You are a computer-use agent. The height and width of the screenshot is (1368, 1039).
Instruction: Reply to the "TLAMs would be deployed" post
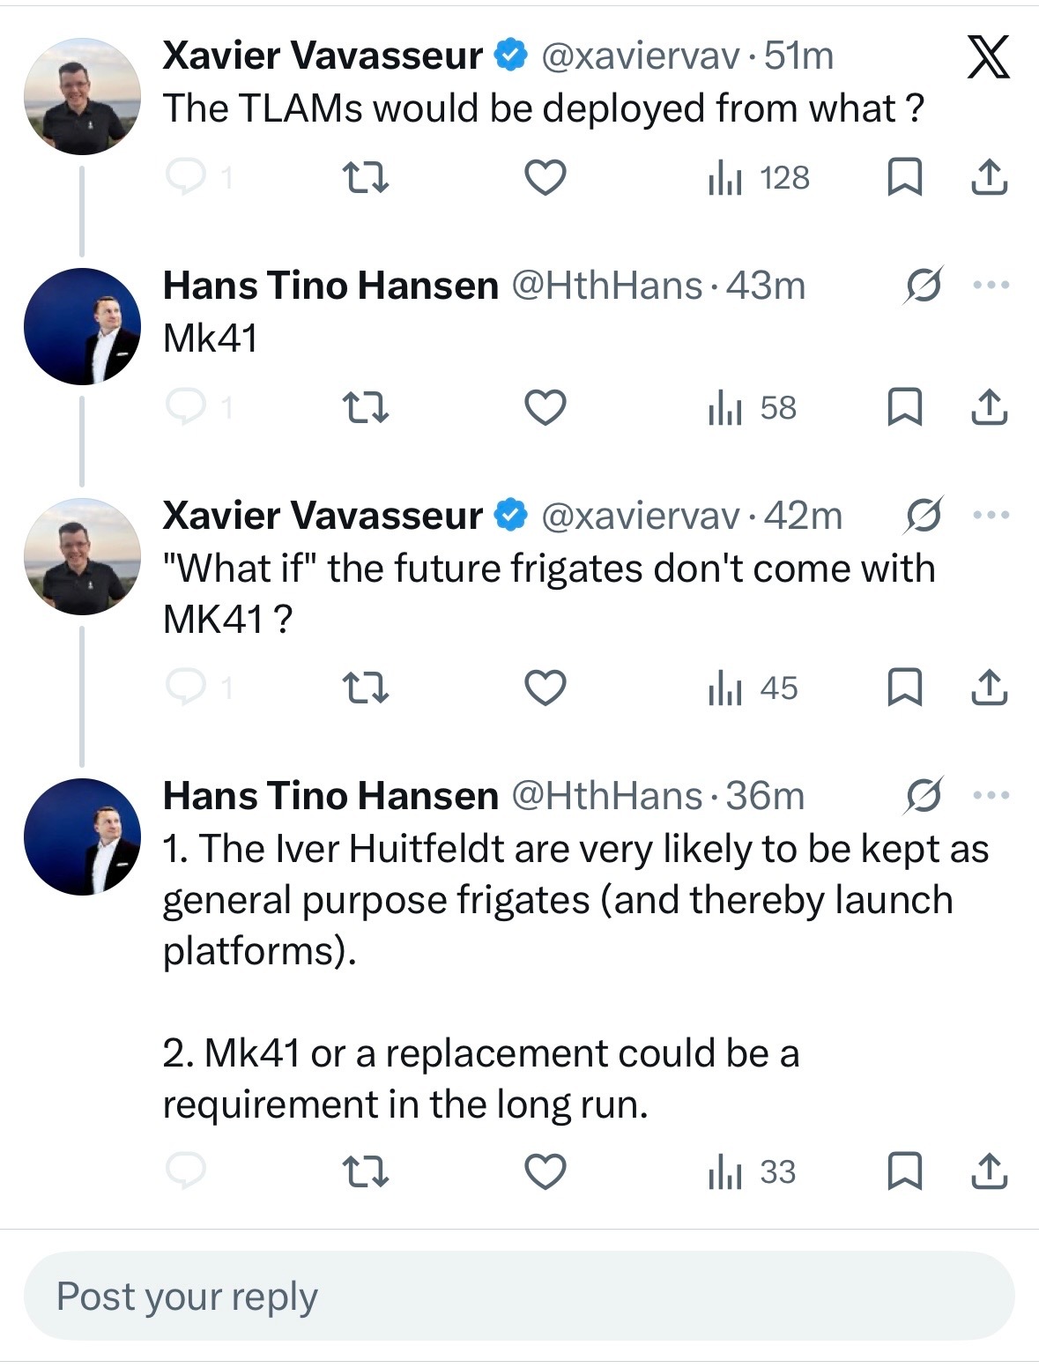(x=186, y=178)
